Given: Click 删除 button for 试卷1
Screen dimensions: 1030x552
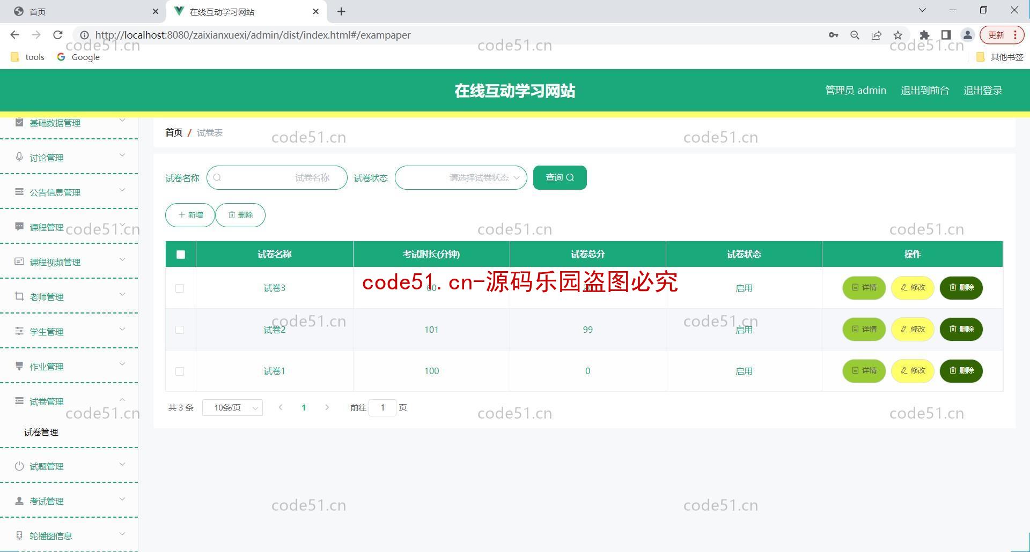Looking at the screenshot, I should [x=961, y=371].
